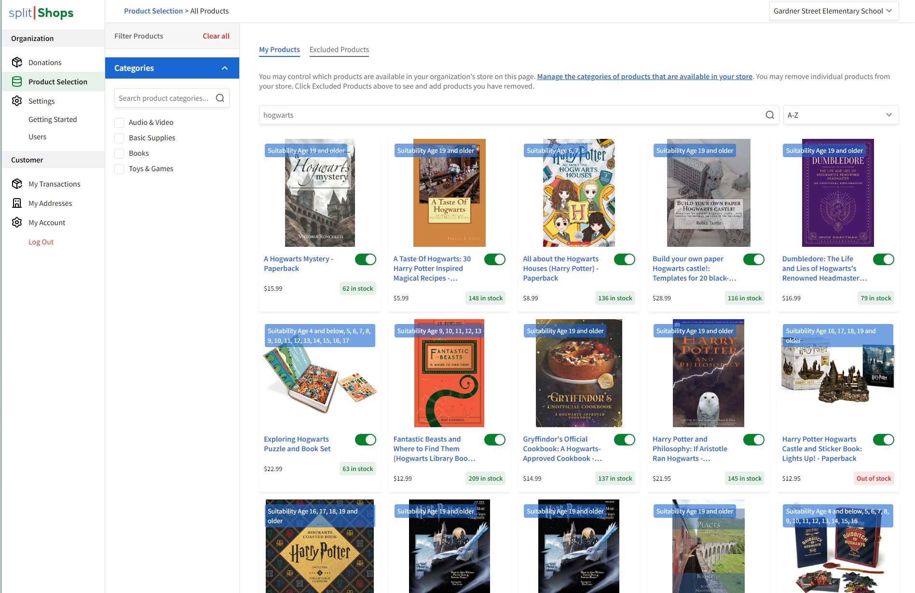
Task: Click the $28.99 price
Action: click(x=662, y=298)
